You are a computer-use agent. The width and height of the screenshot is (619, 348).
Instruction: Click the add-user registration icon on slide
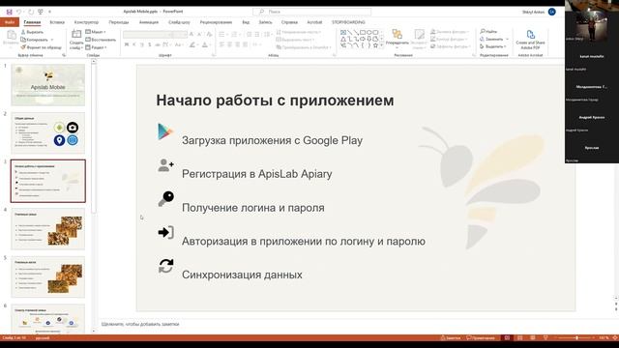tap(165, 165)
